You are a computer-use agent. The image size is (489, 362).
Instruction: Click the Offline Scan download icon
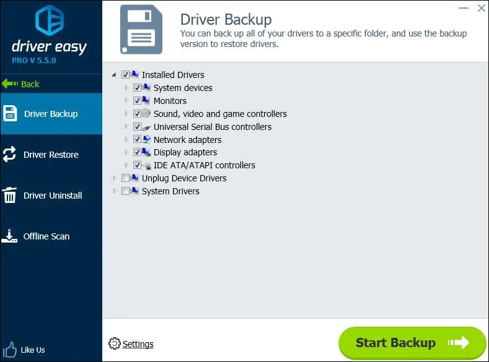point(9,236)
